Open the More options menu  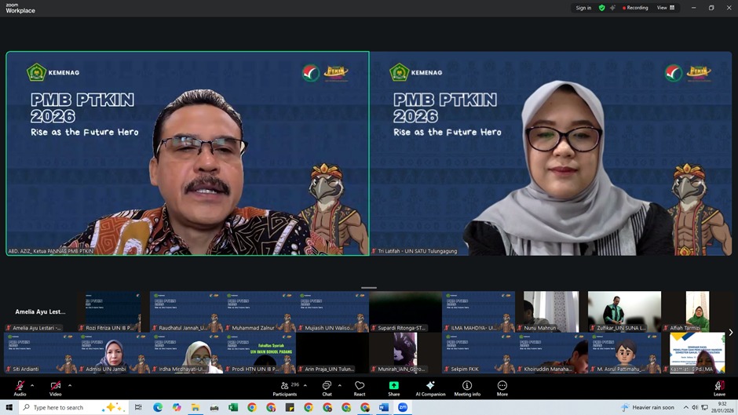point(502,387)
